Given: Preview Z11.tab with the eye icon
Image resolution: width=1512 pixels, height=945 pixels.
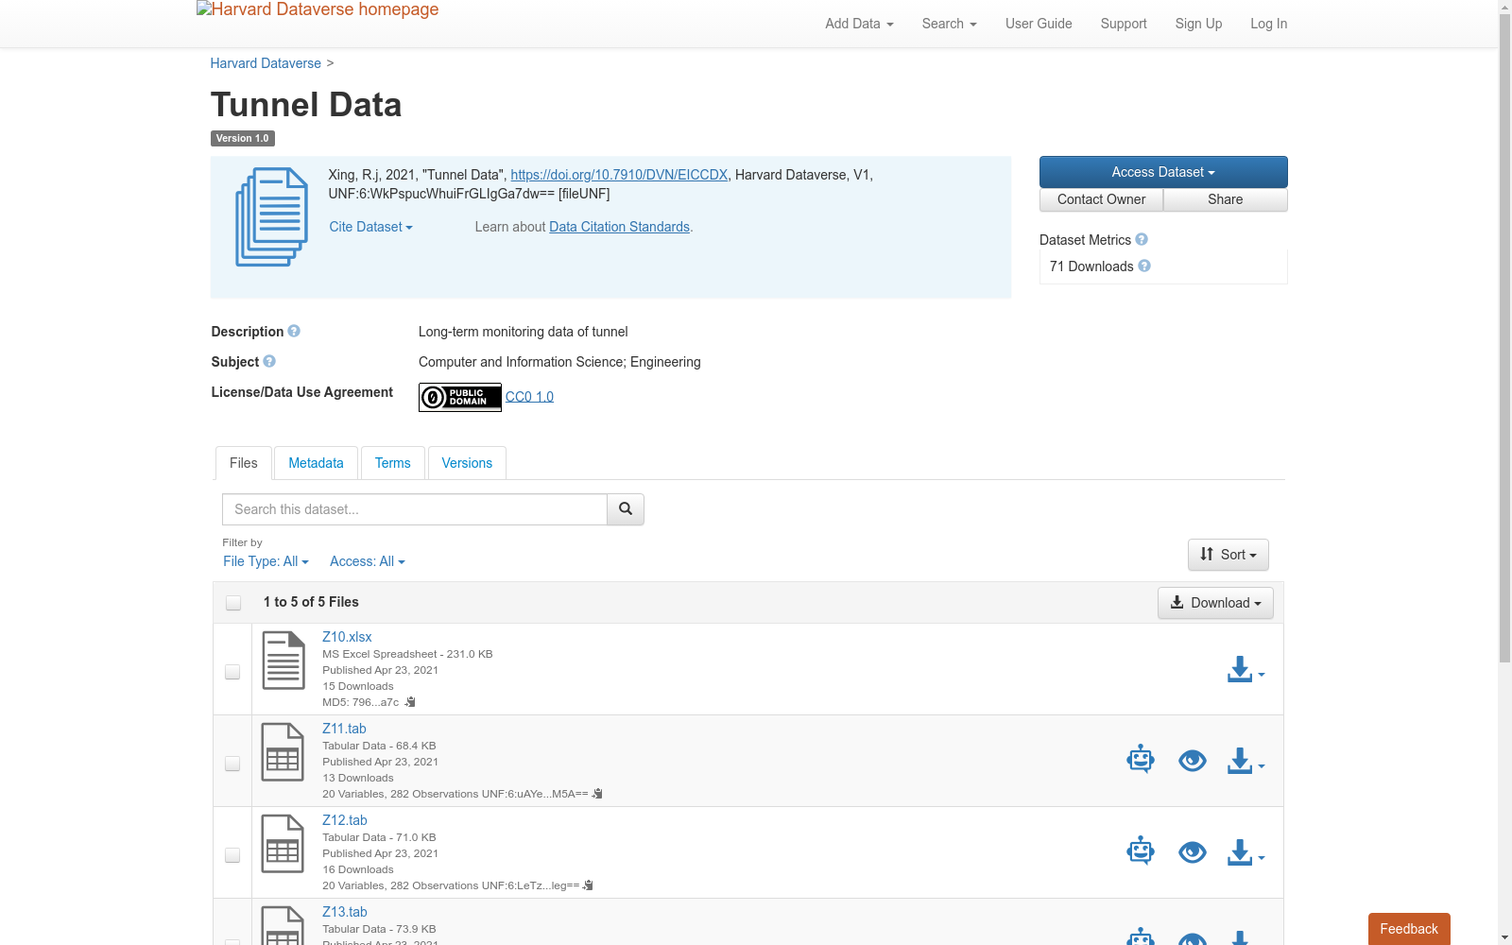Looking at the screenshot, I should tap(1193, 760).
